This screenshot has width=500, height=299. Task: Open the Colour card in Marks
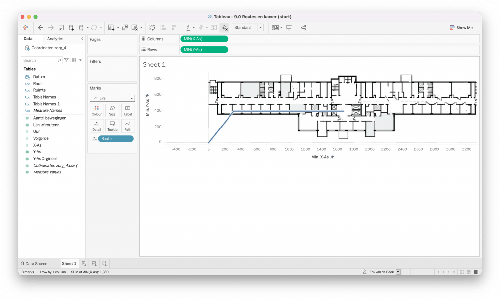pos(96,110)
